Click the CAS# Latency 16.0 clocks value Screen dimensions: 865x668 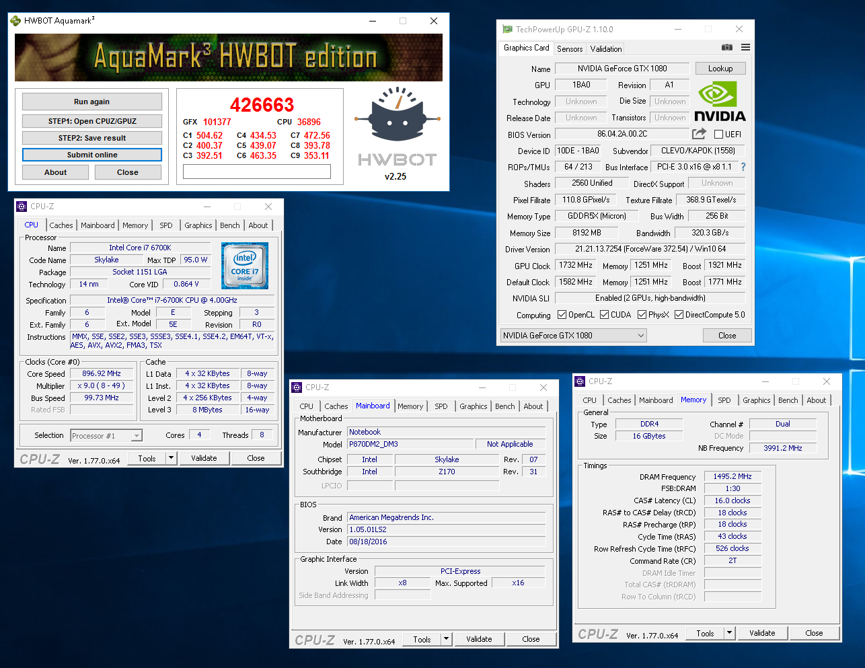[732, 500]
